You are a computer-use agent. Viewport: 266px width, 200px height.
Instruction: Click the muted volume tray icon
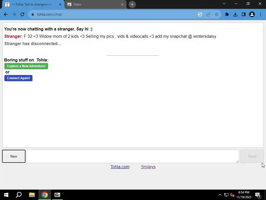tap(232, 195)
